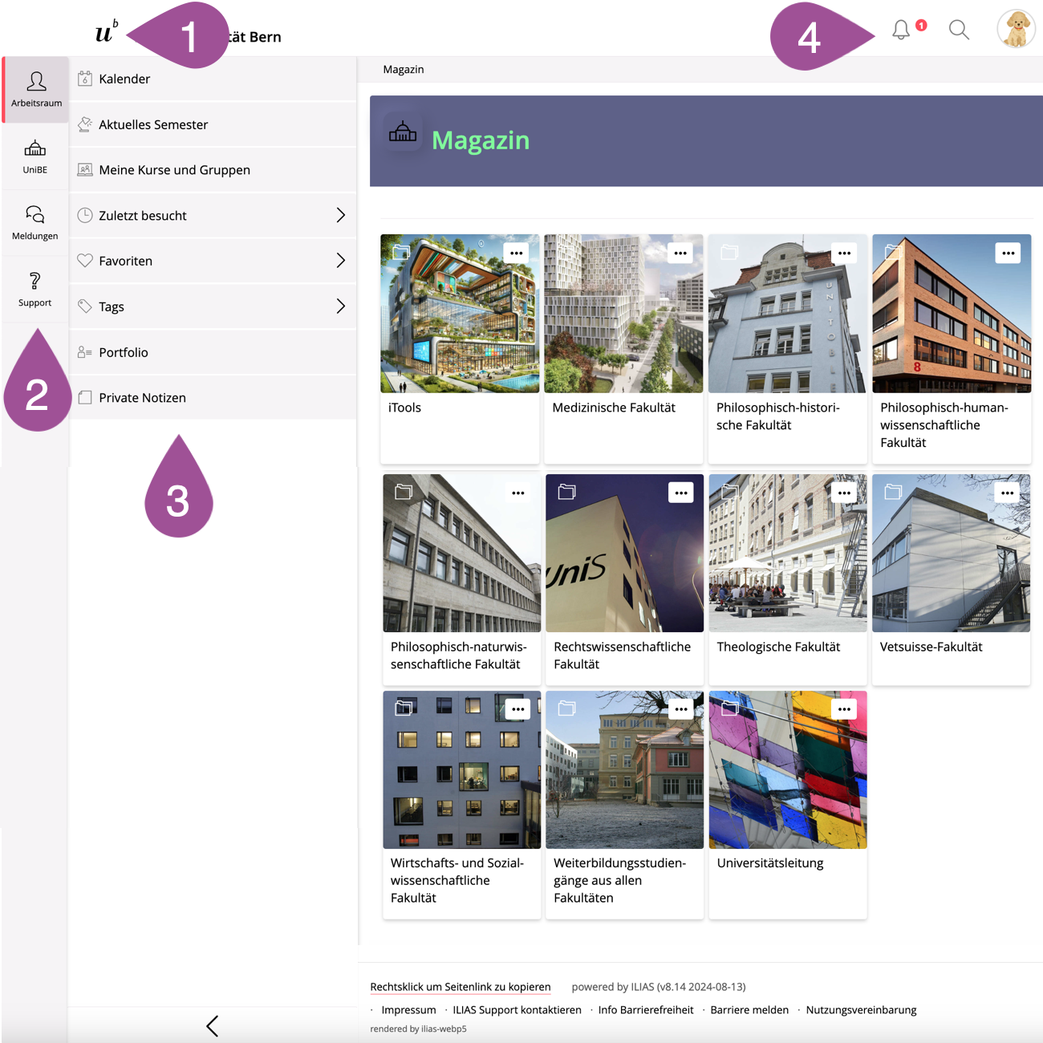The width and height of the screenshot is (1043, 1043).
Task: Collapse the sidebar with bottom arrow
Action: tap(212, 1025)
